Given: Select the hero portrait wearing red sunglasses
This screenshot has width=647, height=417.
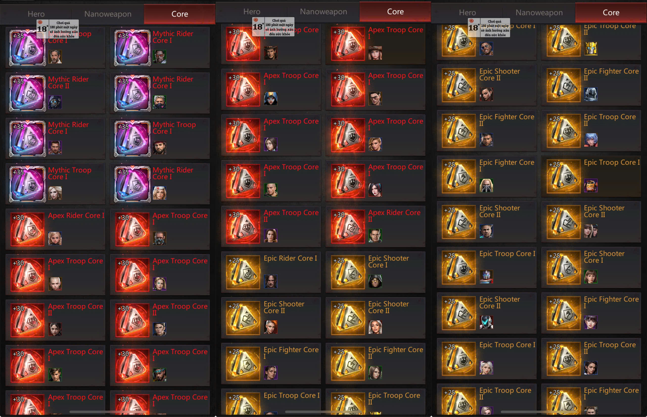Looking at the screenshot, I should [x=159, y=57].
